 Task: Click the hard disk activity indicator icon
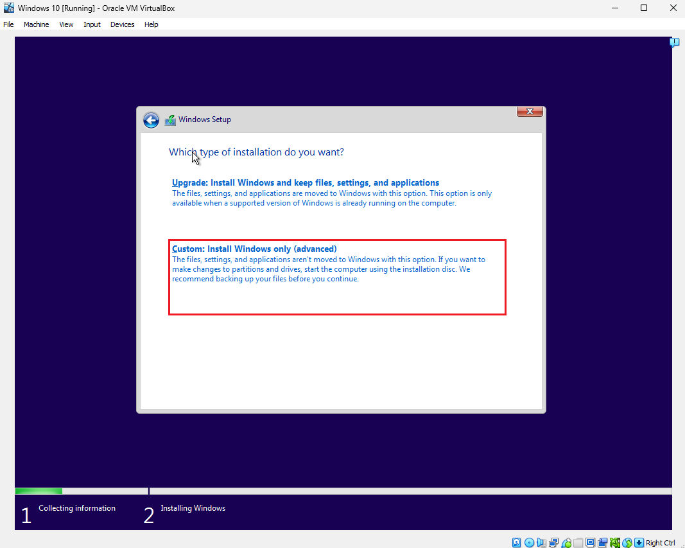pyautogui.click(x=517, y=543)
